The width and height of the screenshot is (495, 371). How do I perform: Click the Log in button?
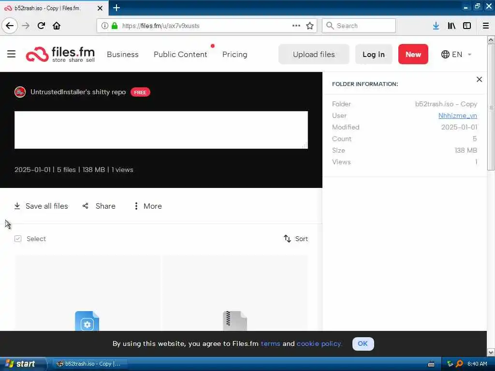[x=374, y=54]
